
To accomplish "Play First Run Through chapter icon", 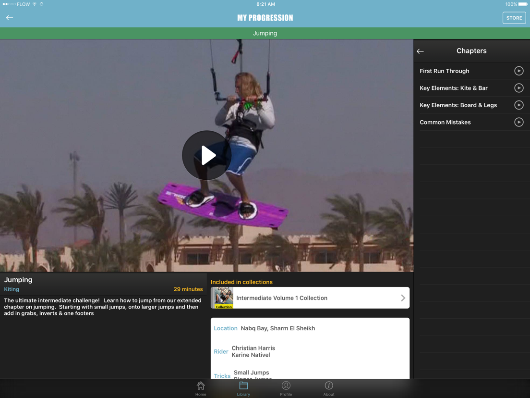I will [519, 71].
